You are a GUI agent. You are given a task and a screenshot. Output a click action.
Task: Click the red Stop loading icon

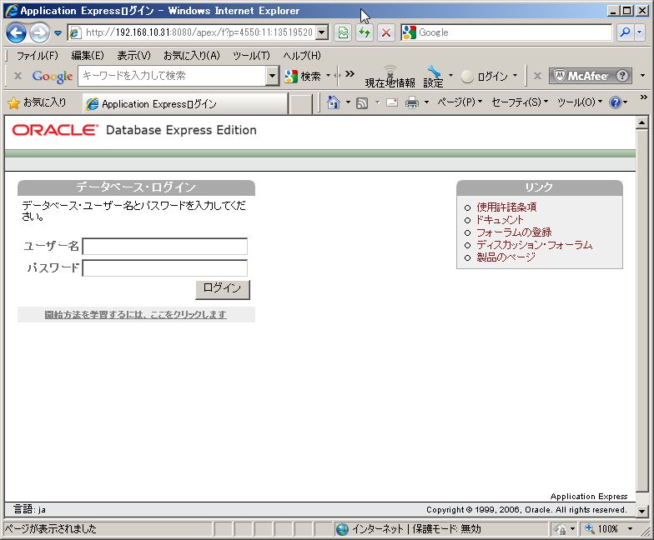386,32
